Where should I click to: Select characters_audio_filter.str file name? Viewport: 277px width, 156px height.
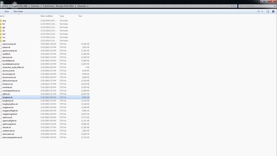[13, 68]
